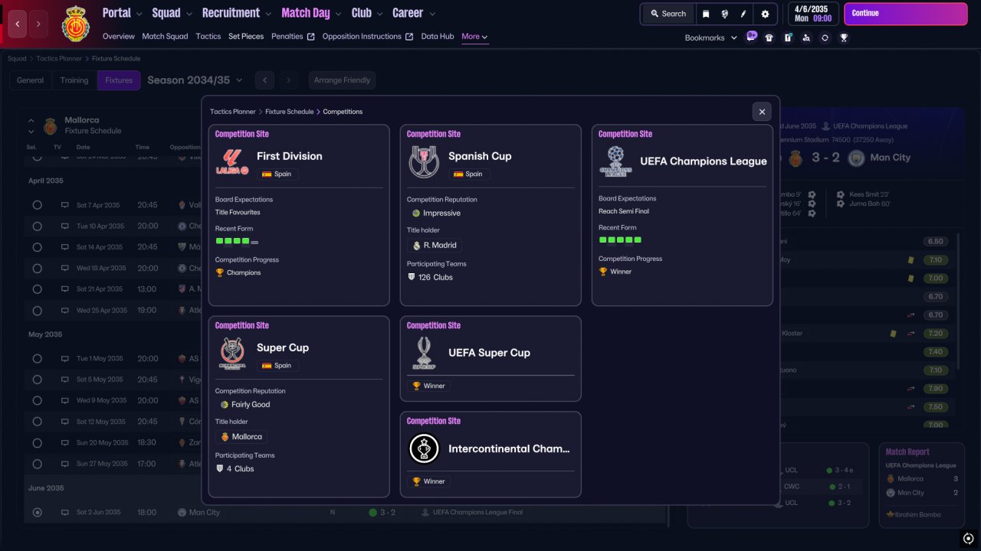981x551 pixels.
Task: Open the Opposition Instructions link
Action: [368, 37]
